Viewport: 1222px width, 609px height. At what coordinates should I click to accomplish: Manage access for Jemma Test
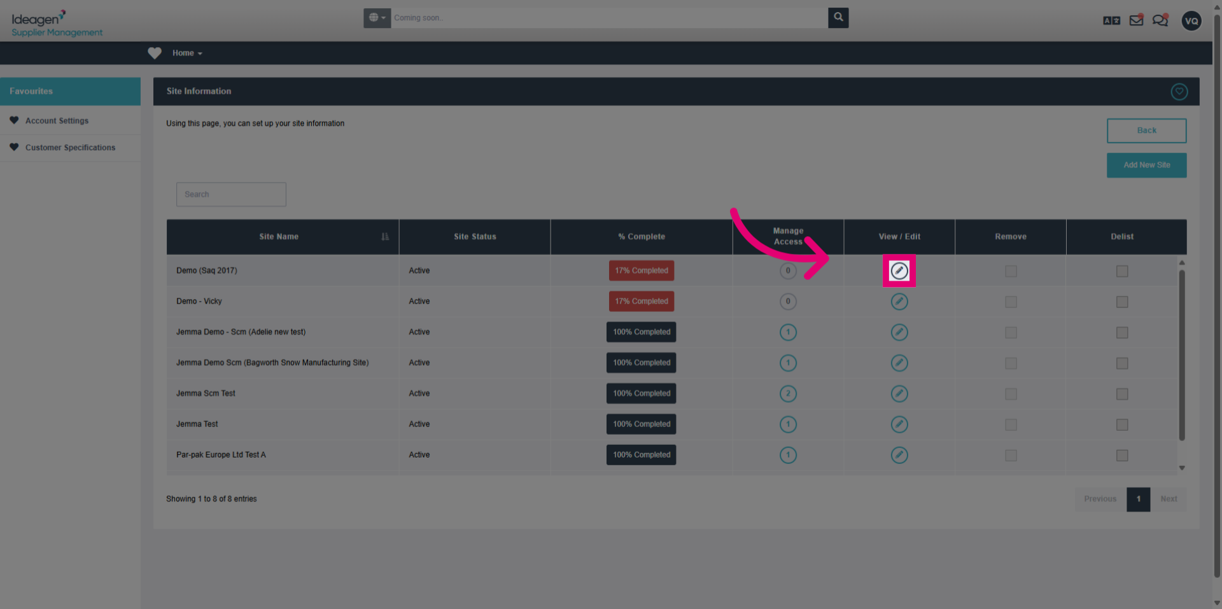point(788,424)
